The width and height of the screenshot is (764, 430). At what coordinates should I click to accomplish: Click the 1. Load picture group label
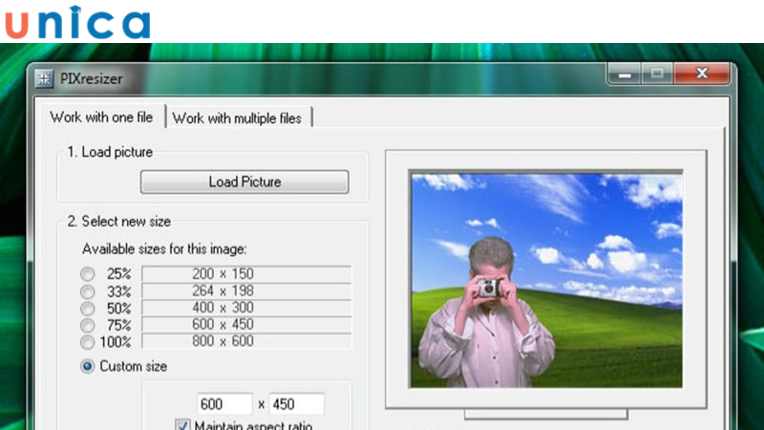[x=110, y=152]
